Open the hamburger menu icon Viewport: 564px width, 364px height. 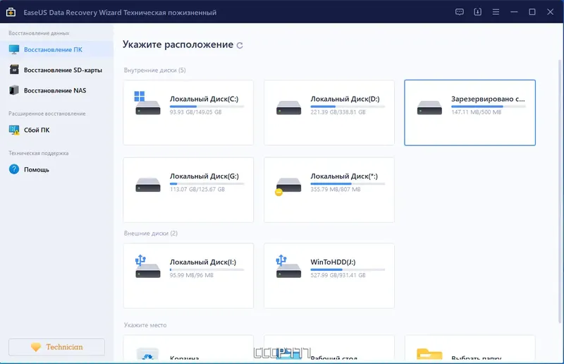pyautogui.click(x=496, y=12)
